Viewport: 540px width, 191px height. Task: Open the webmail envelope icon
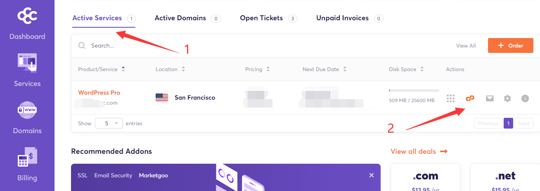pos(490,98)
